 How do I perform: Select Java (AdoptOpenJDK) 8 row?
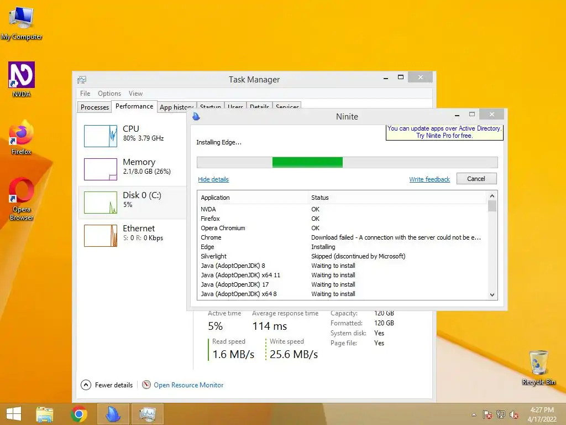[342, 266]
